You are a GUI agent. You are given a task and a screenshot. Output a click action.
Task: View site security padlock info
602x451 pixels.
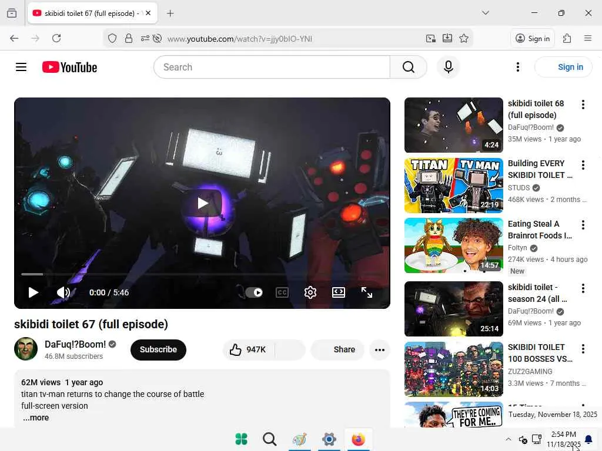point(129,38)
